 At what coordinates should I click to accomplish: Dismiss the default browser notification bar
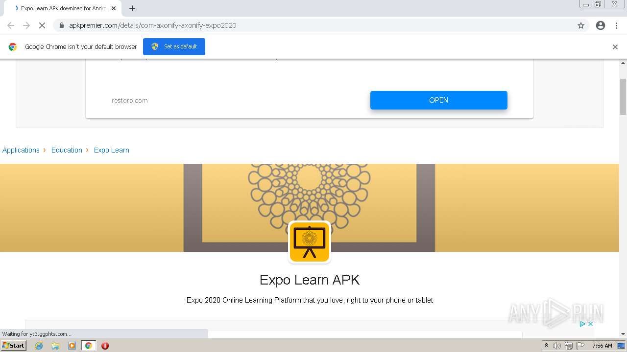pyautogui.click(x=615, y=47)
